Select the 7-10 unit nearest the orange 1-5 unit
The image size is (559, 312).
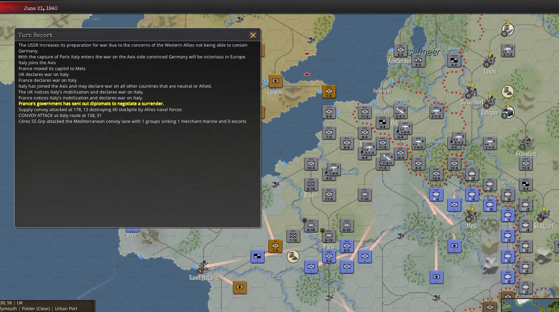click(293, 236)
